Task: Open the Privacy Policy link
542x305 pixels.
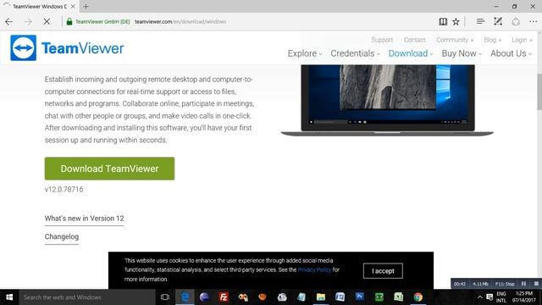Action: [x=314, y=269]
